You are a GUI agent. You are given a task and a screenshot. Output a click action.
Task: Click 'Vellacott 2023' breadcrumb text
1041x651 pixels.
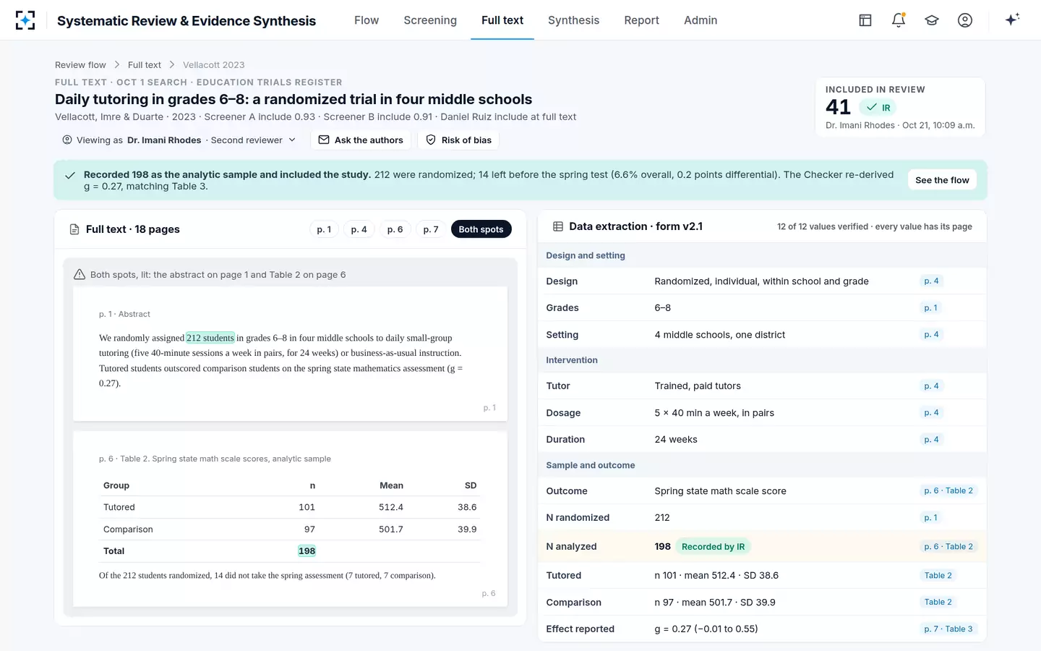click(214, 65)
